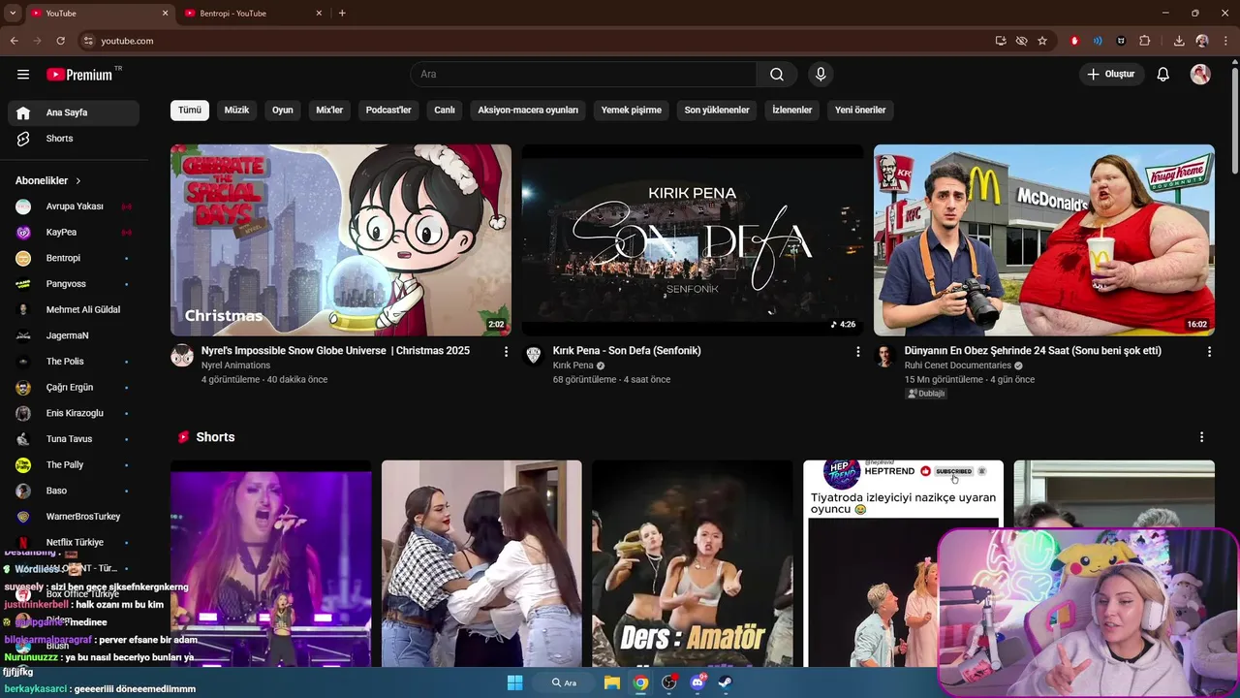
Task: Click the Oluştur create button
Action: (x=1111, y=75)
